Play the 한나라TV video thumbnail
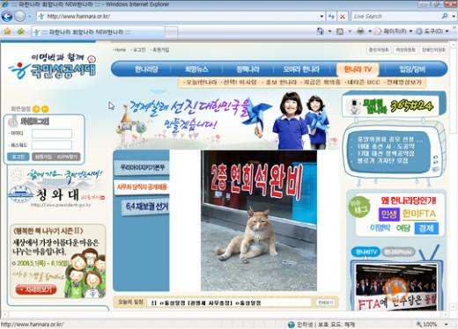458x329 pixels. (x=395, y=289)
